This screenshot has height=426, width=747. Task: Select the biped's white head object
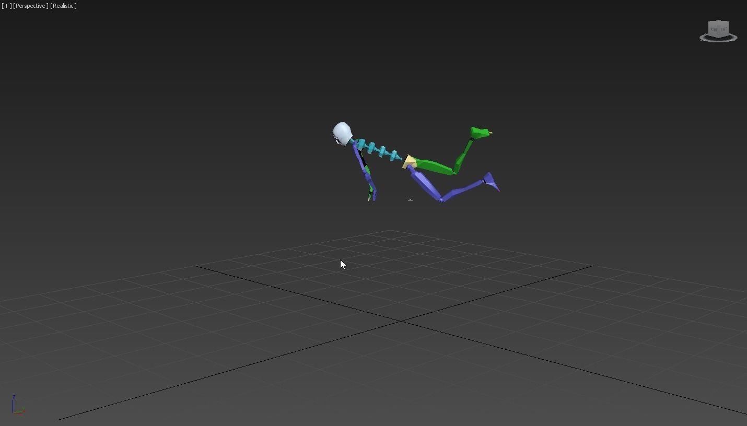[341, 132]
